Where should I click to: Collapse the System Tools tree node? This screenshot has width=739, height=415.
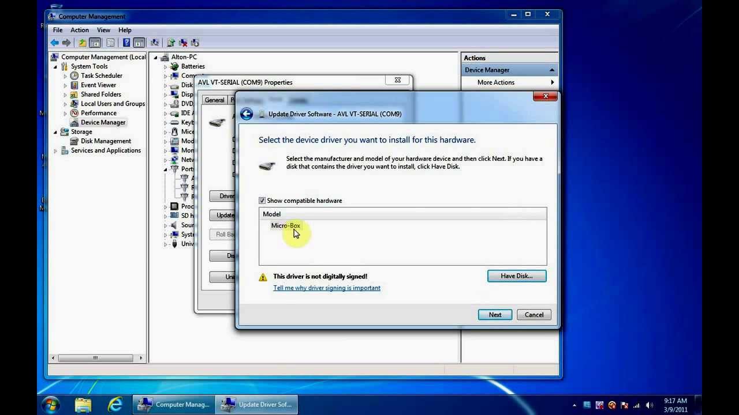coord(55,66)
